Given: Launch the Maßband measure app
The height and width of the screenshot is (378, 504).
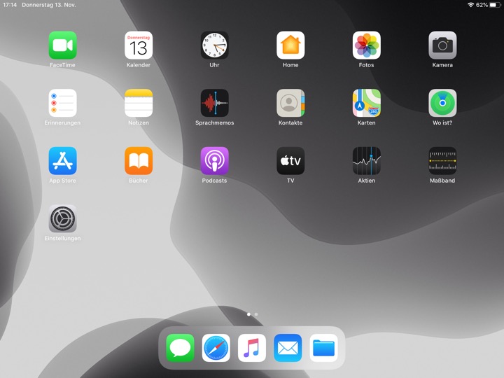Looking at the screenshot, I should click(442, 161).
